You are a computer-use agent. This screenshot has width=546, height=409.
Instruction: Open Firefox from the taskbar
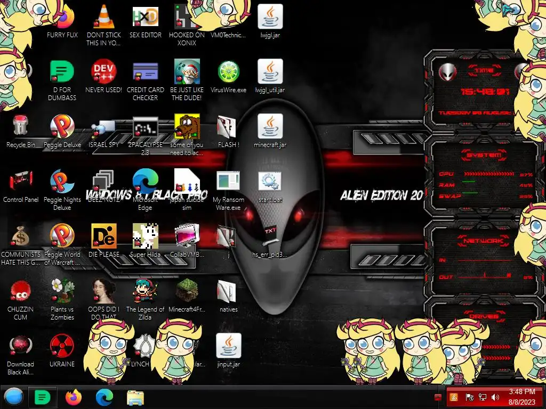[x=73, y=397]
